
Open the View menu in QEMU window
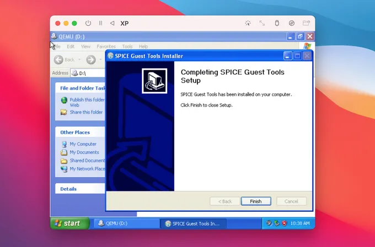[x=85, y=46]
